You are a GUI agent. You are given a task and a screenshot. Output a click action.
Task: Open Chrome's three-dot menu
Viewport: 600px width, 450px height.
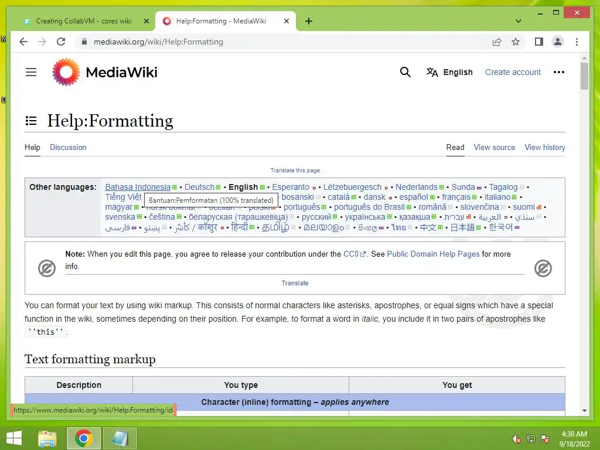click(577, 42)
